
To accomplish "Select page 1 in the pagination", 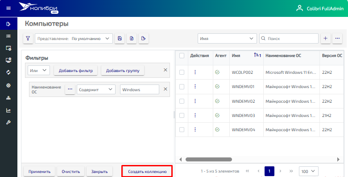I will [x=269, y=171].
